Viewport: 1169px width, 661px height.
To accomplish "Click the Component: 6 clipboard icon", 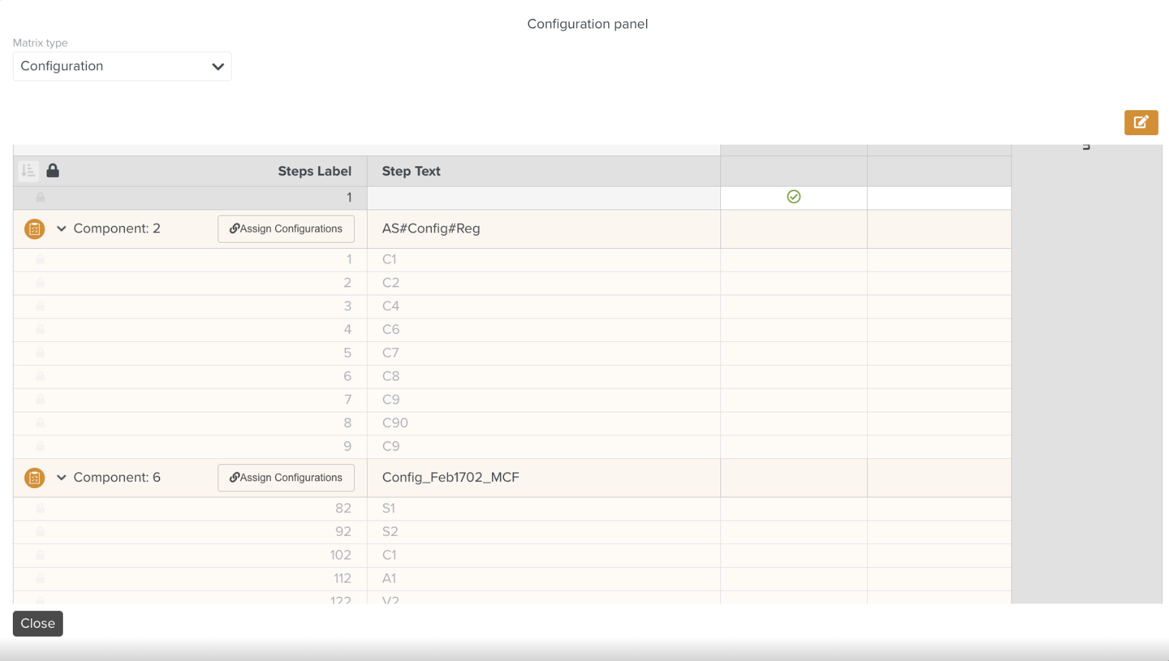I will click(34, 478).
